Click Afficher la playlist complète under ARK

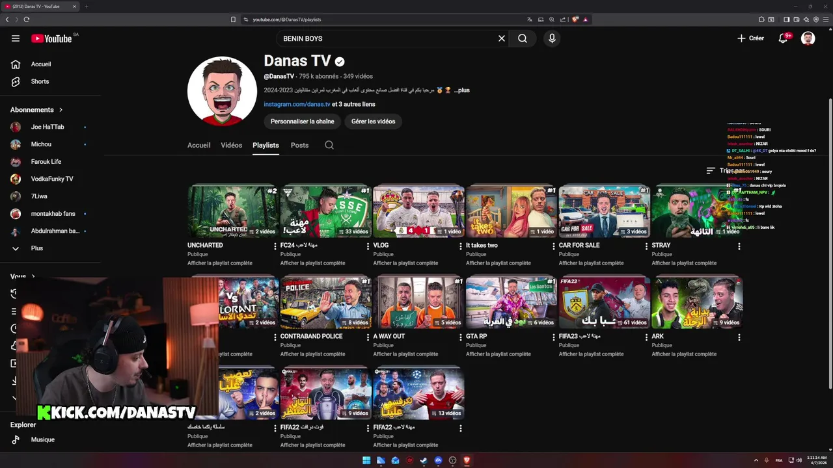coord(684,354)
